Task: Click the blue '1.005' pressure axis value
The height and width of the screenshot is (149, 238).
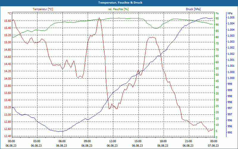Action: click(x=231, y=18)
